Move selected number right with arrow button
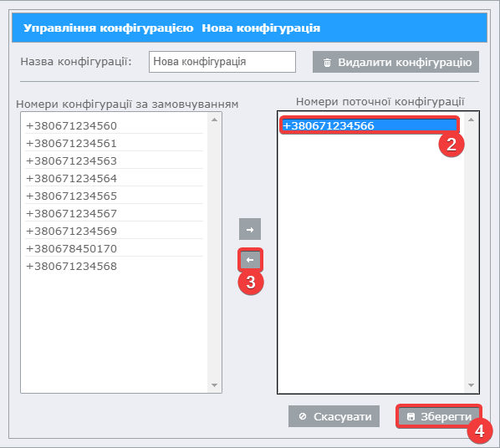 [250, 229]
